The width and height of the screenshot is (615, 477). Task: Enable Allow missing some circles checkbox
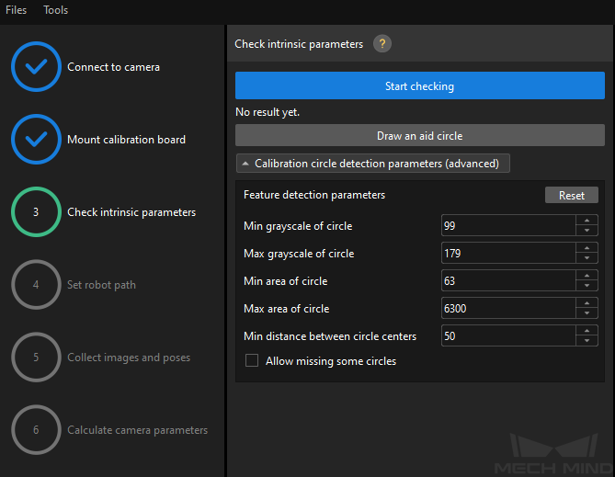click(252, 360)
